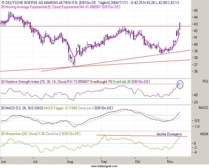Screen dimensions: 209x168
Task: Click the Momentum [20, Close] 3.36 label
Action: click(25, 133)
